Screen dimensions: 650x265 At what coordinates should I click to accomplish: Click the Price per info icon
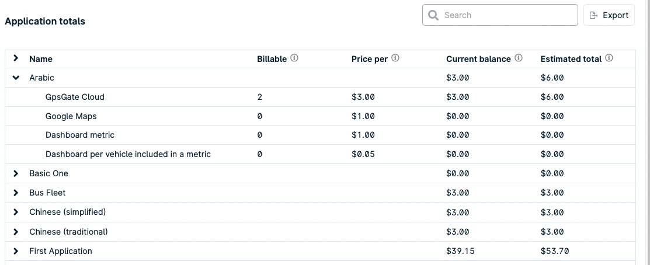395,58
